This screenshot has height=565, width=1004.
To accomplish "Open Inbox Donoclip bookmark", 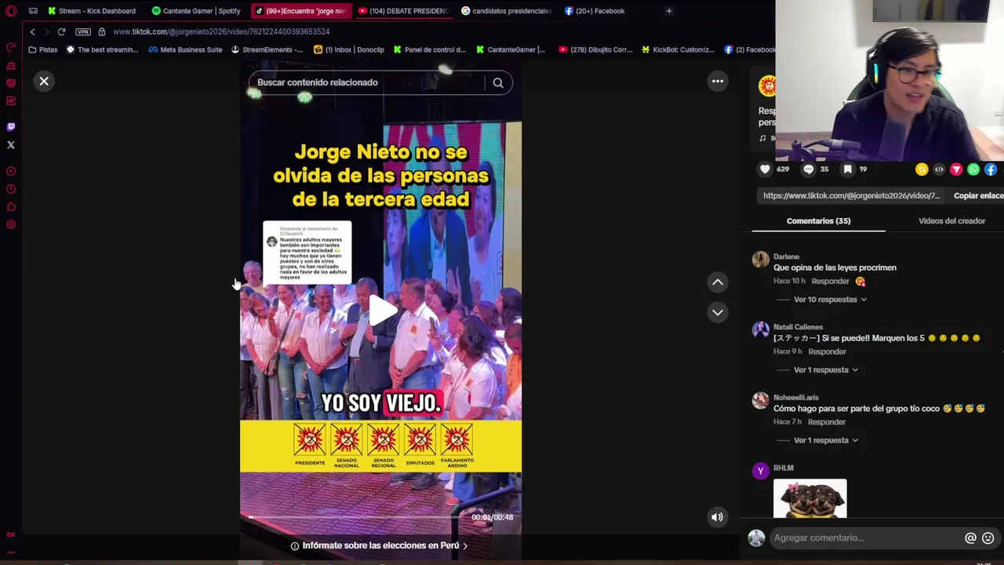I will pos(350,49).
